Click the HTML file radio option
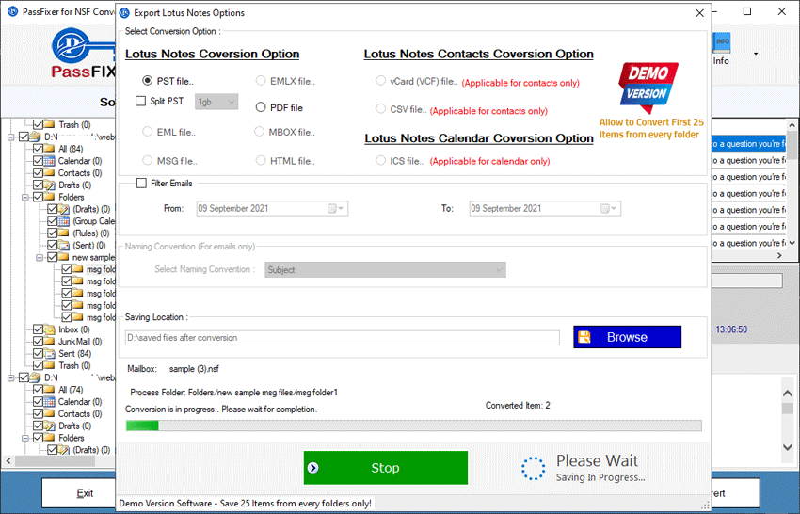The image size is (800, 514). [x=261, y=160]
